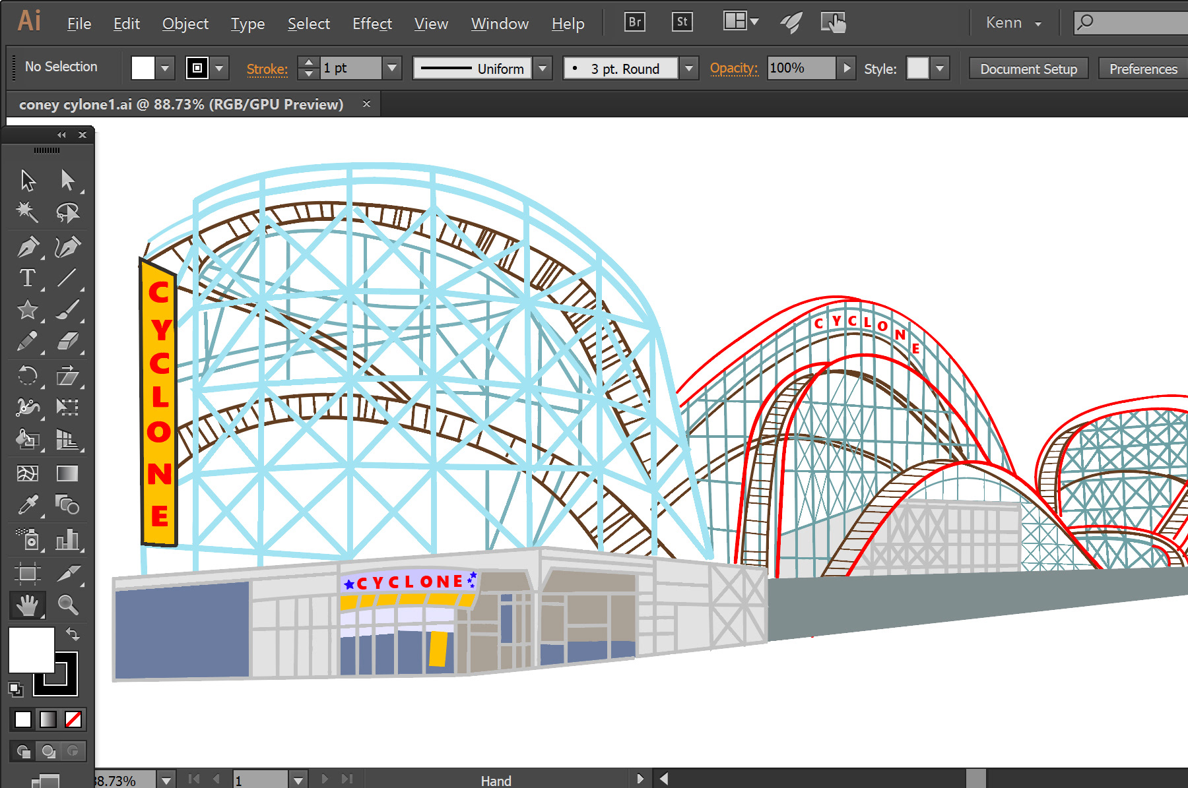Open the fill color dropdown
1188x788 pixels.
coord(165,68)
